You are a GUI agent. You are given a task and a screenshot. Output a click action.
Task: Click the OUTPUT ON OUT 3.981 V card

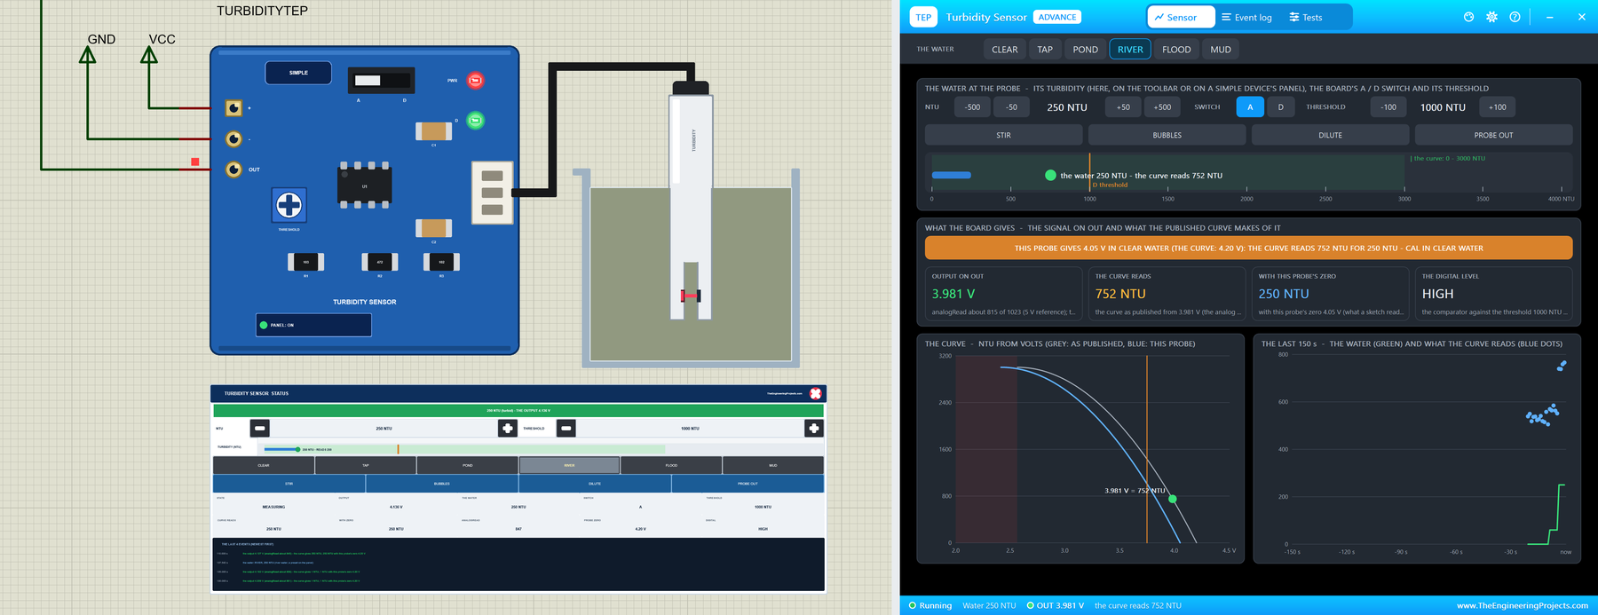coord(1003,294)
